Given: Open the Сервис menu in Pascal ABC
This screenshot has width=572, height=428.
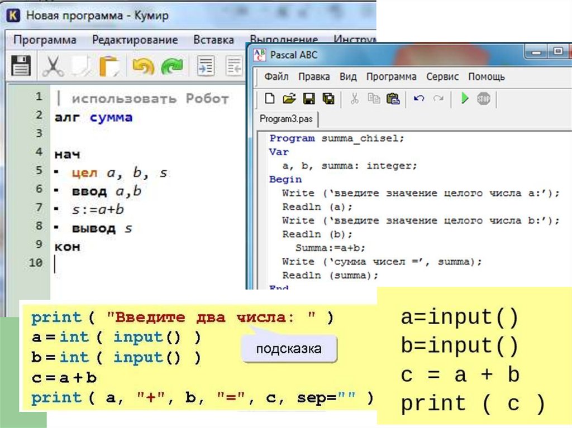Looking at the screenshot, I should (x=442, y=77).
